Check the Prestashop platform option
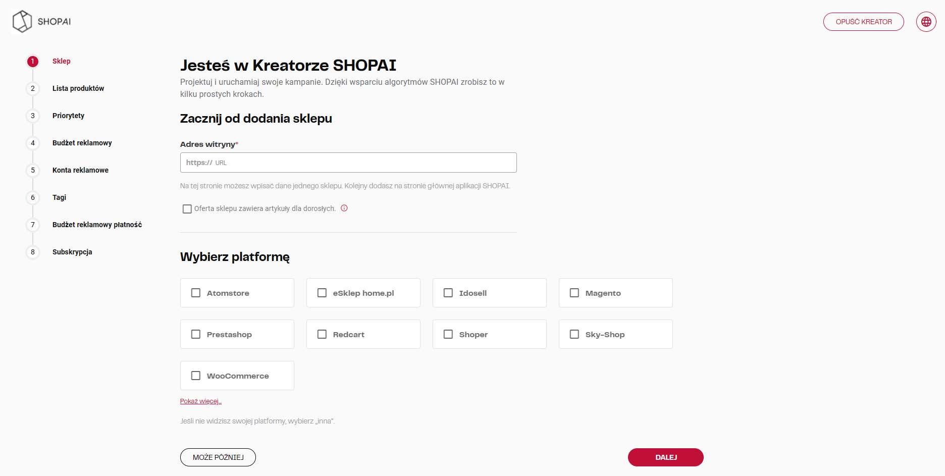Viewport: 945px width, 476px height. [196, 334]
